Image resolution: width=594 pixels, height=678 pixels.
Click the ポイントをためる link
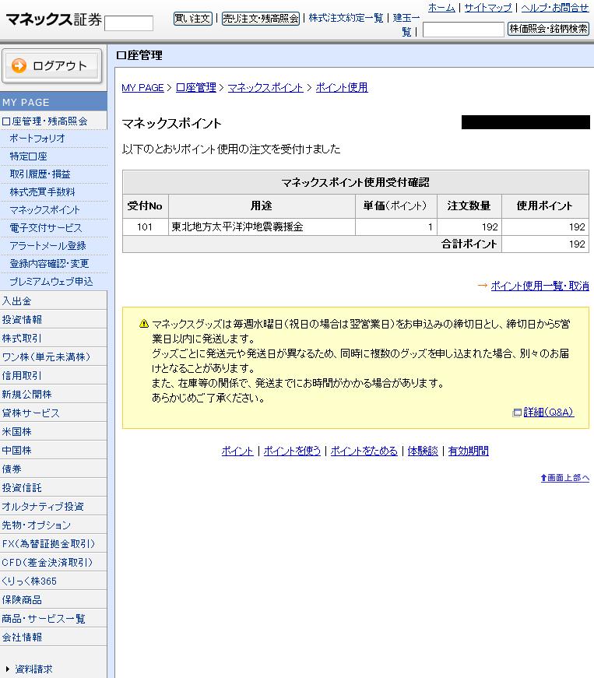point(364,451)
